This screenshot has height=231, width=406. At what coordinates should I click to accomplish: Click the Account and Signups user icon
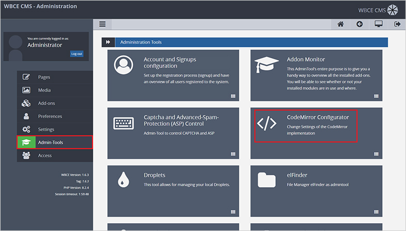tap(123, 65)
